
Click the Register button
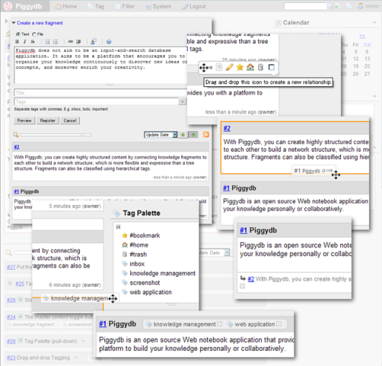pyautogui.click(x=48, y=120)
